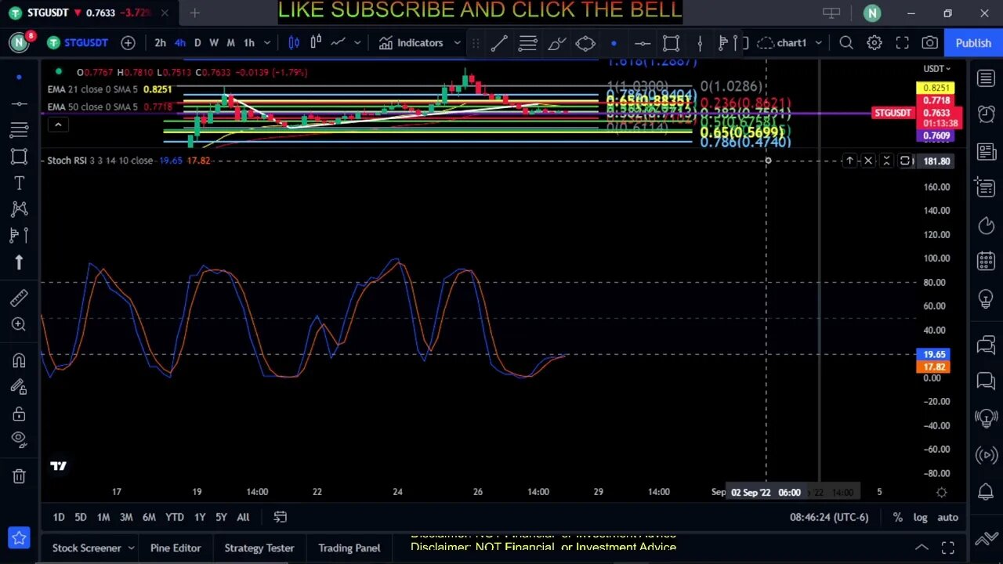Pick the brush tool in the favorites bar
This screenshot has height=564, width=1003.
[x=556, y=43]
